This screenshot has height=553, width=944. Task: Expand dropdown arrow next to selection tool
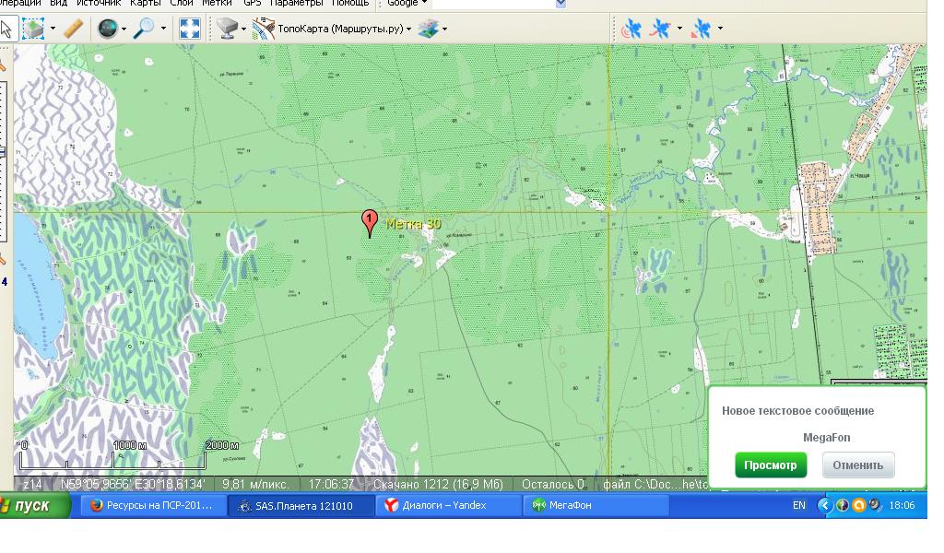tap(53, 29)
